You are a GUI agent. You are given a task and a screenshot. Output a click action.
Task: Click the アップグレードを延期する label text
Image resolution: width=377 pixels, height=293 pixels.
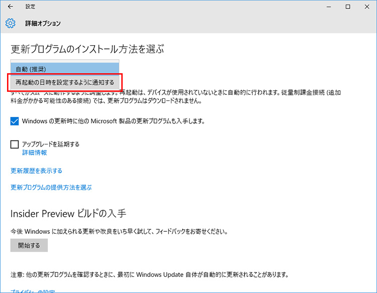[51, 144]
